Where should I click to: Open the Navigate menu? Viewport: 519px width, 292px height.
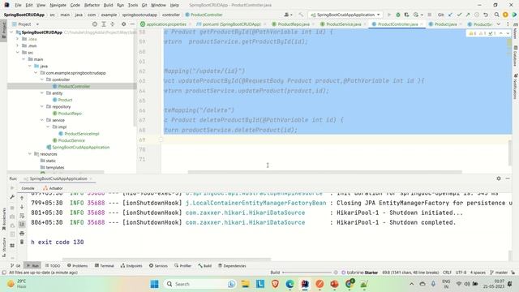coord(58,5)
